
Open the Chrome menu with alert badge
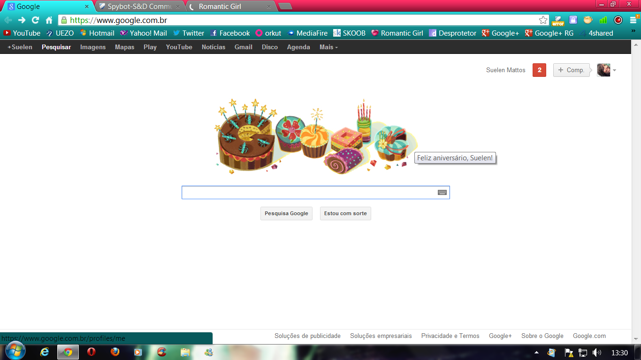pos(633,20)
